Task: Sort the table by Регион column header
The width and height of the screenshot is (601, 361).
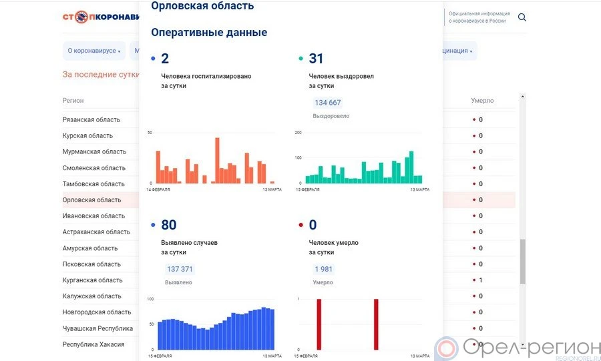Action: click(73, 101)
